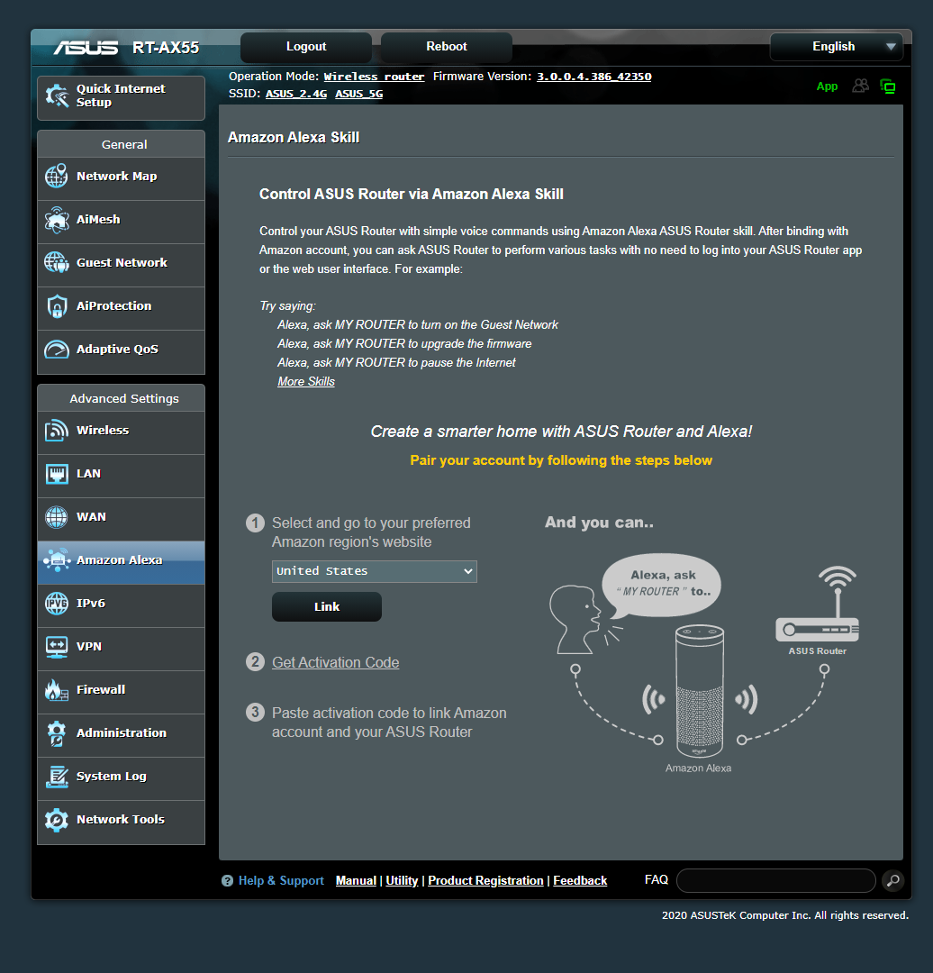Open Quick Internet Setup wizard icon

coord(57,96)
